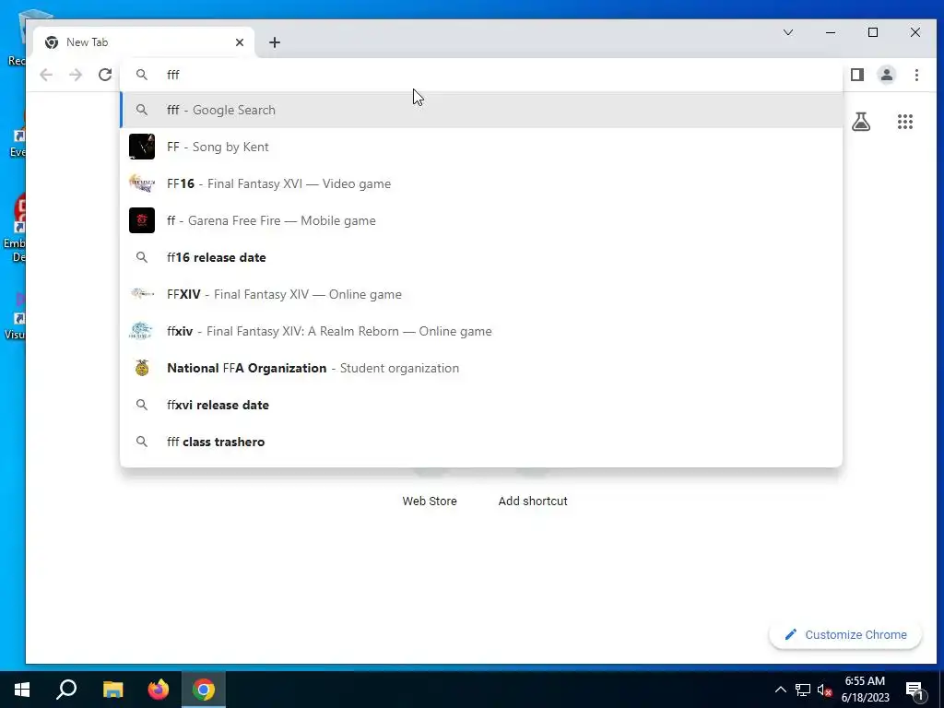The height and width of the screenshot is (708, 944).
Task: Click the Kent song album thumbnail
Action: point(142,147)
